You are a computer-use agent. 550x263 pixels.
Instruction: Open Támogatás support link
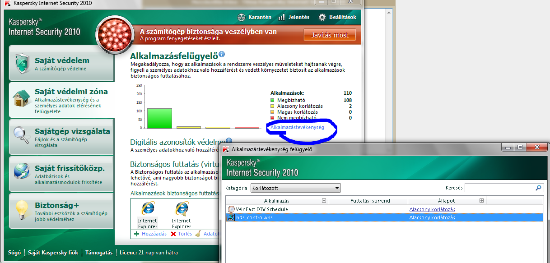99,253
